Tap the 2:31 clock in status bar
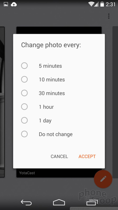This screenshot has width=118, height=210. tap(110, 4)
